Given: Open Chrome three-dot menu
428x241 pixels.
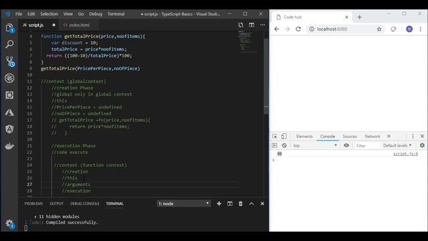Looking at the screenshot, I should coord(421,29).
